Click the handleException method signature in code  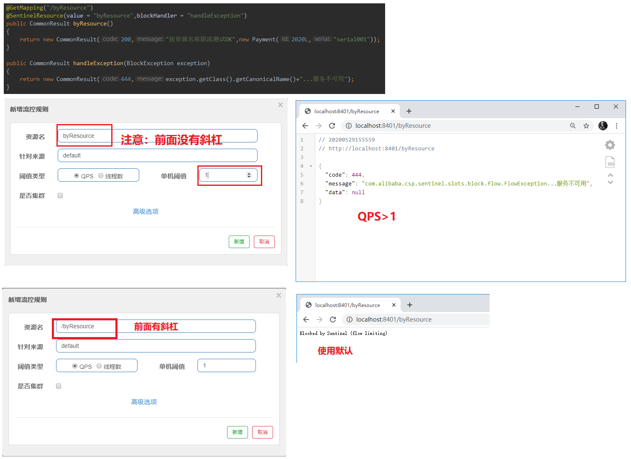(108, 63)
